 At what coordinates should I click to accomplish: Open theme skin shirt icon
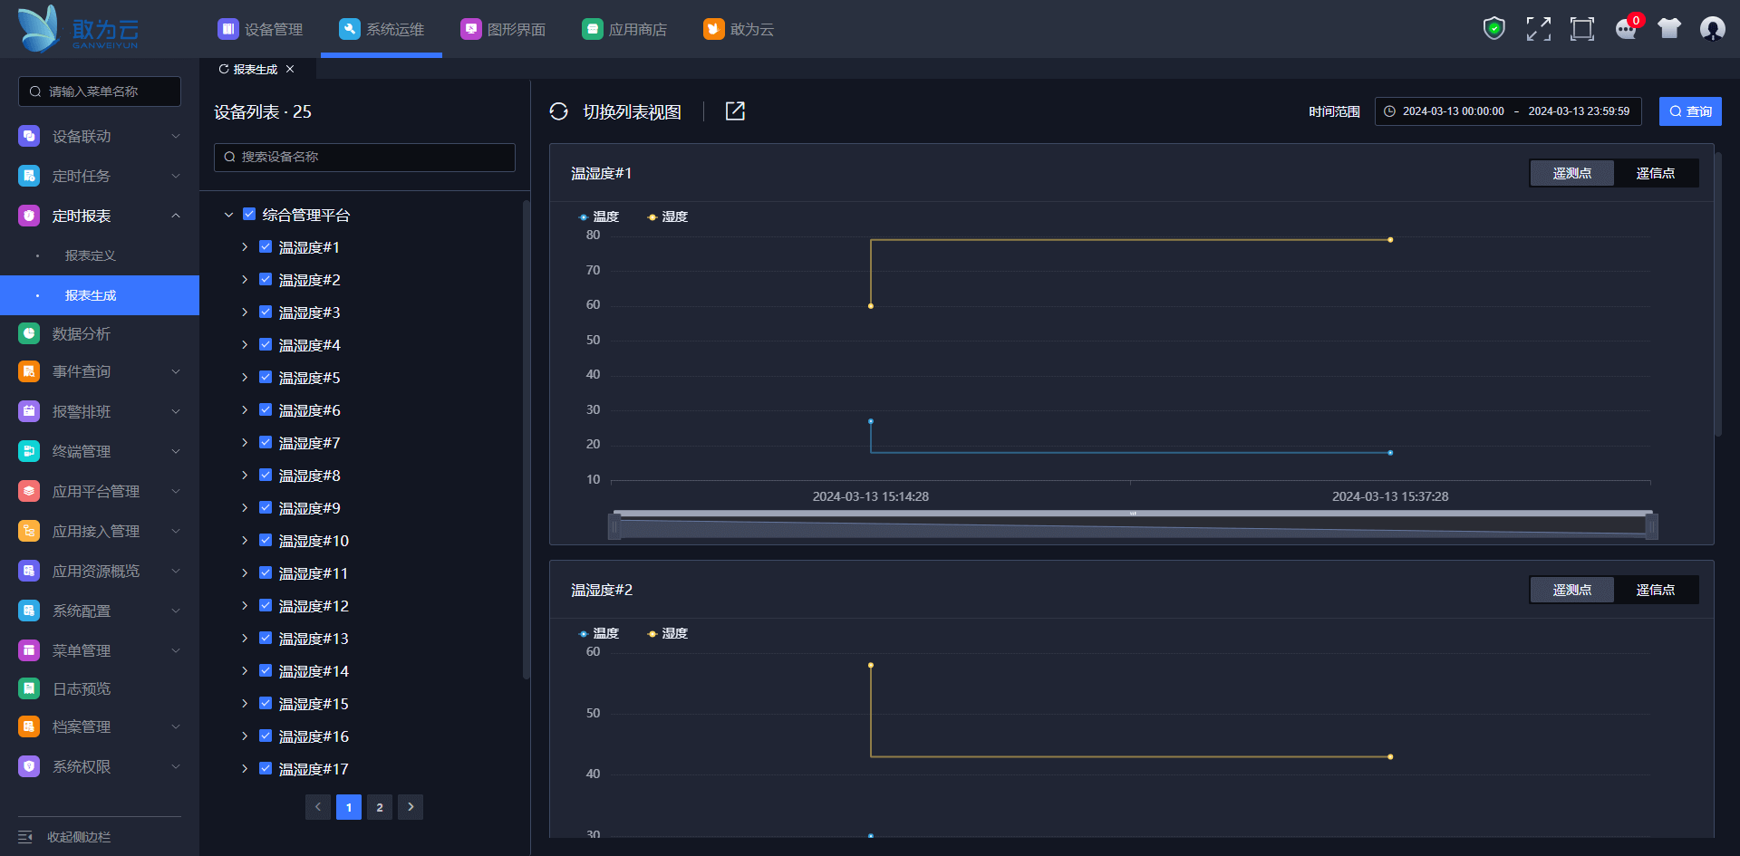click(x=1668, y=29)
